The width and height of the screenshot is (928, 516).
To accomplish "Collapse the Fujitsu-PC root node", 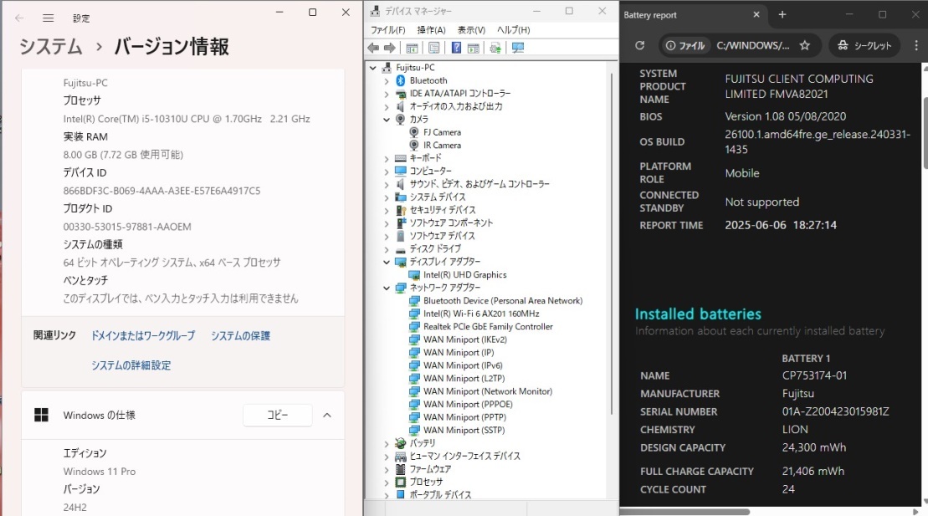I will point(373,68).
